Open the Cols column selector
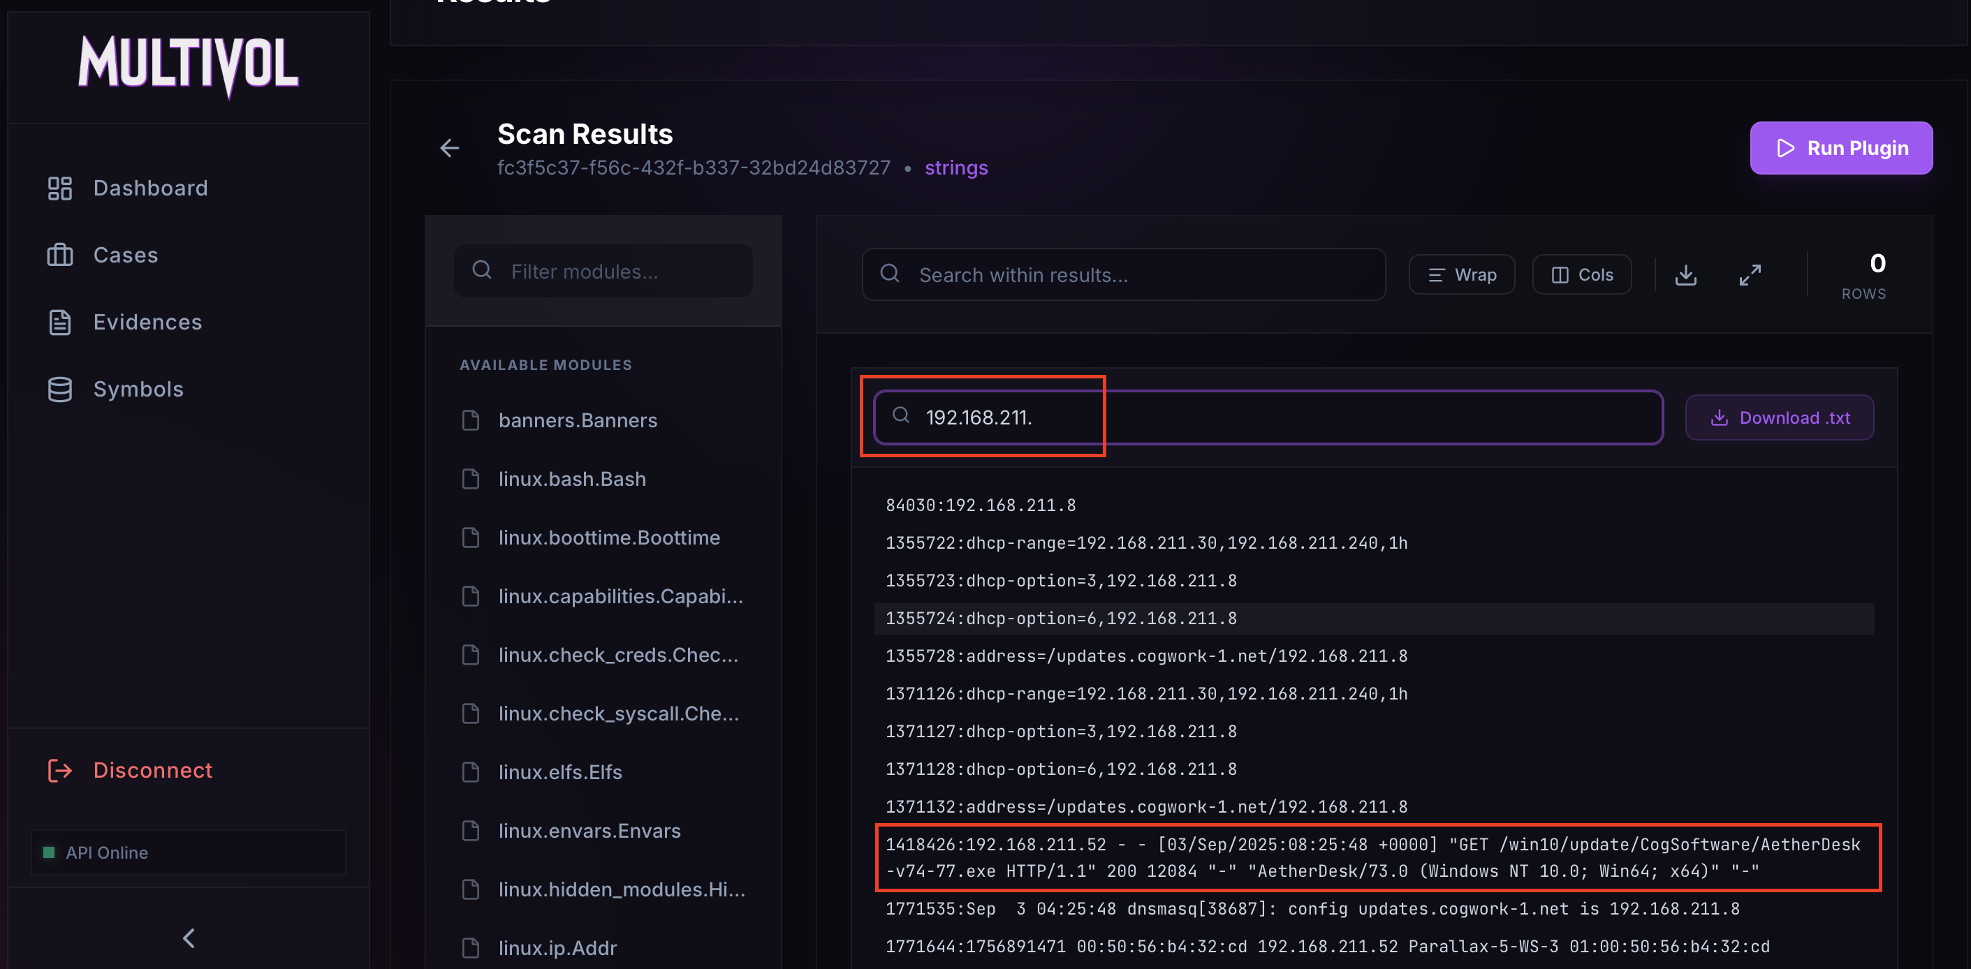Image resolution: width=1971 pixels, height=969 pixels. pyautogui.click(x=1581, y=274)
